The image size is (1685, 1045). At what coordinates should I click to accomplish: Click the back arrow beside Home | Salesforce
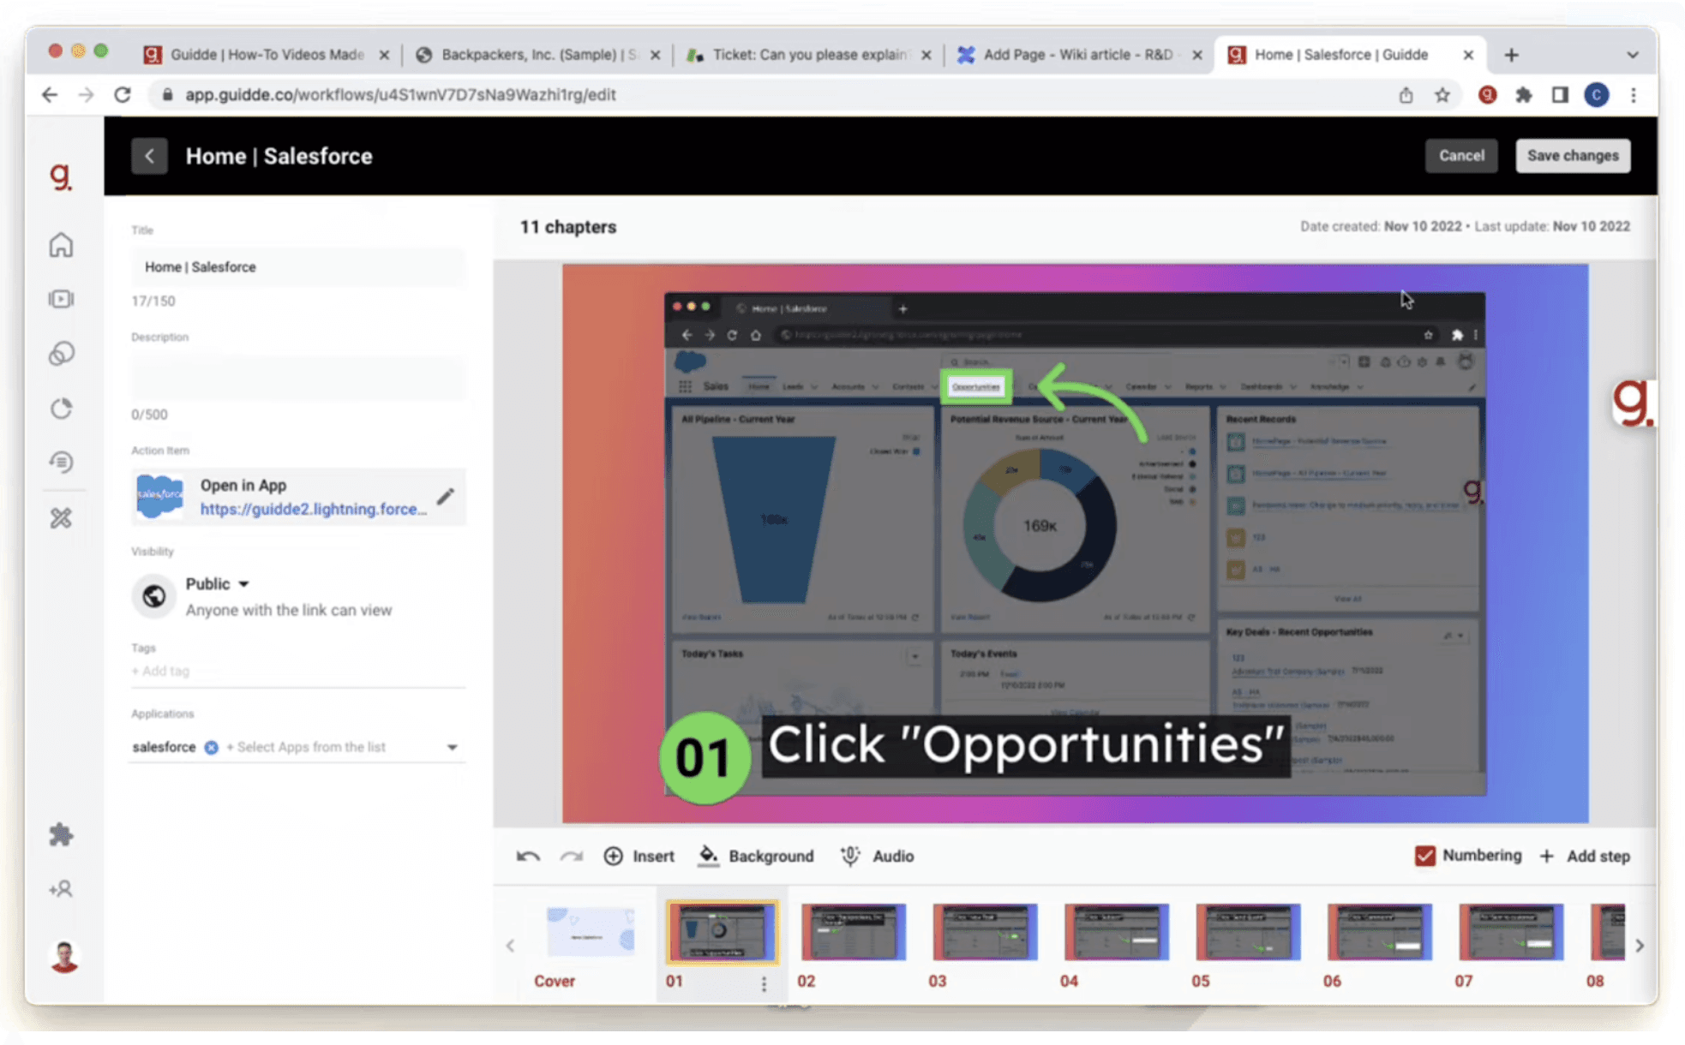point(149,156)
